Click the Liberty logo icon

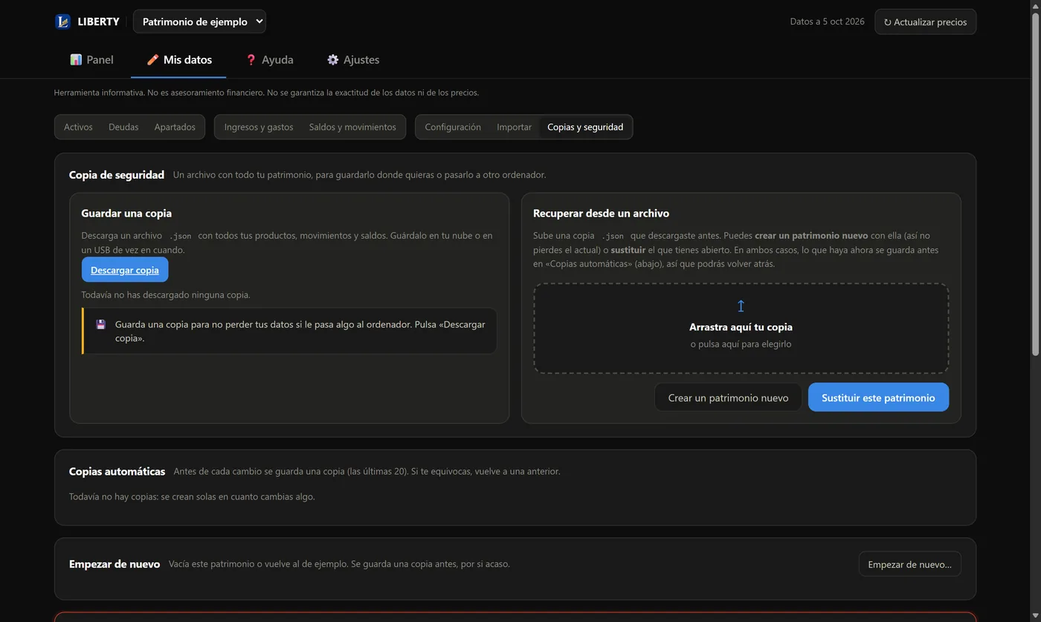pyautogui.click(x=62, y=22)
